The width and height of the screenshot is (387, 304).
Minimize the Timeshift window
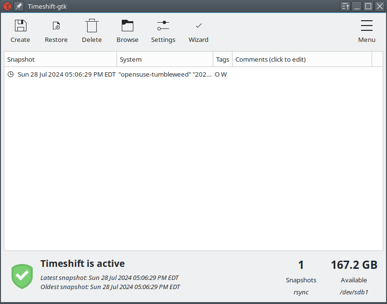click(x=357, y=6)
